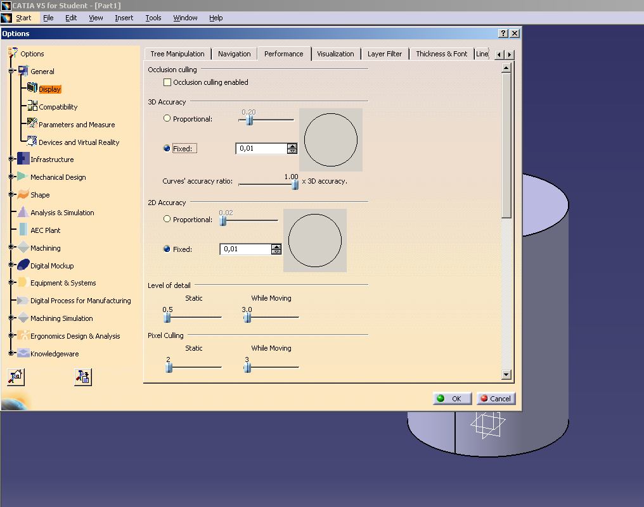The height and width of the screenshot is (507, 644).
Task: Click the Mechanical Design icon
Action: coord(23,177)
